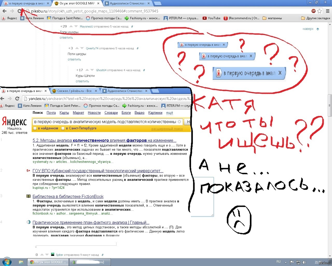Click the # permalink of Ghost64 comment
Image resolution: width=332 pixels, height=266 pixels.
click(x=144, y=70)
